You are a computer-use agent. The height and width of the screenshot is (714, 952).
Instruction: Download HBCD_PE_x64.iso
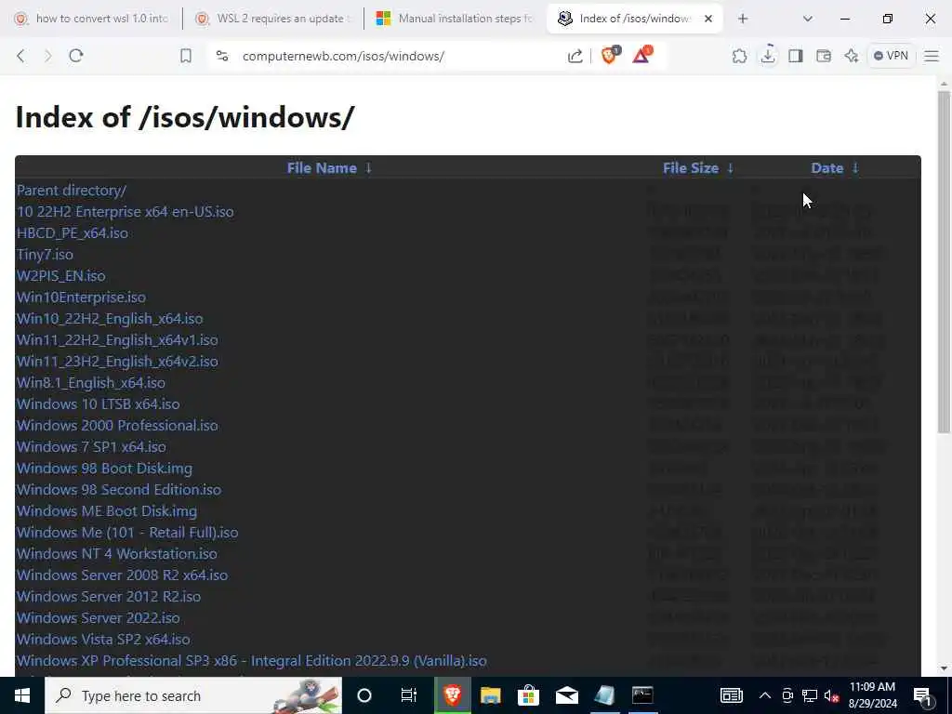(x=73, y=233)
